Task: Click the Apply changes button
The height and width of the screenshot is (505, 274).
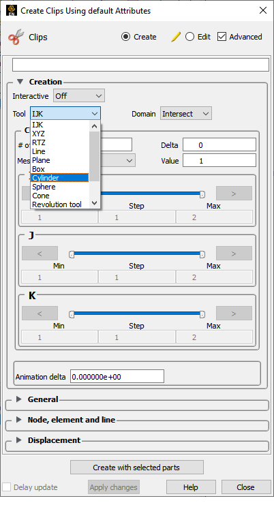Action: pyautogui.click(x=113, y=487)
